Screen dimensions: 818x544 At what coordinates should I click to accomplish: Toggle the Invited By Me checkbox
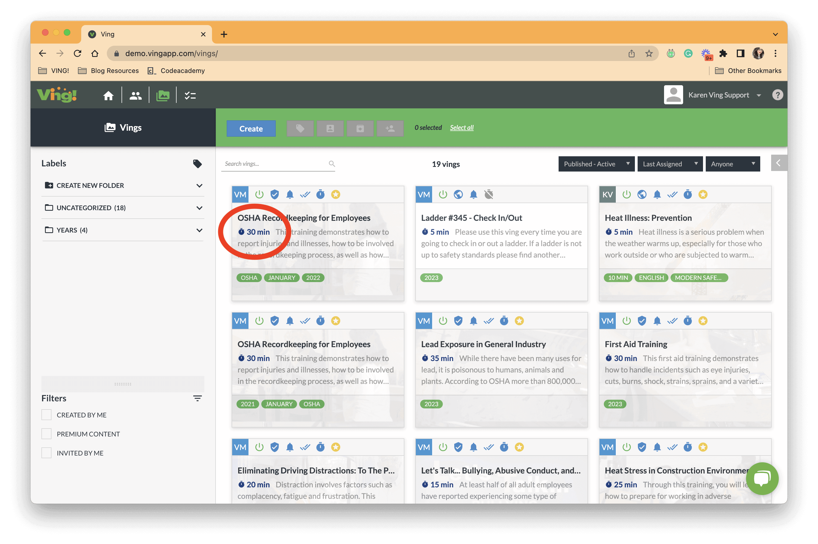click(47, 453)
